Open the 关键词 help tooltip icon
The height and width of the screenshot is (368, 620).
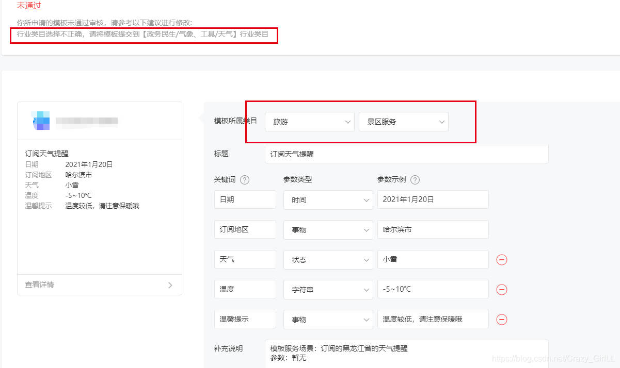[244, 179]
